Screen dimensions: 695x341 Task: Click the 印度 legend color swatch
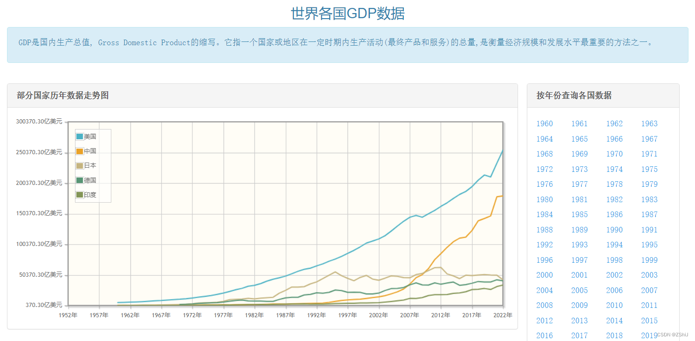[80, 195]
